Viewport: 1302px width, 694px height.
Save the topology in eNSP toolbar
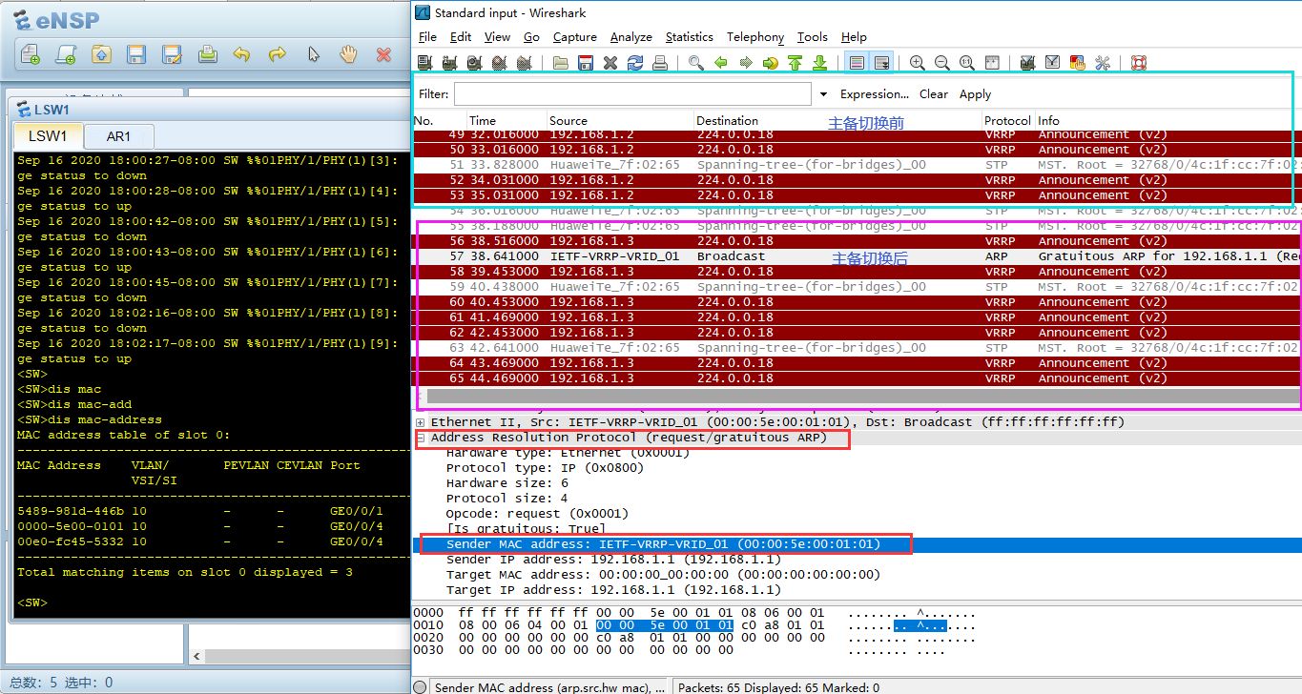[136, 55]
